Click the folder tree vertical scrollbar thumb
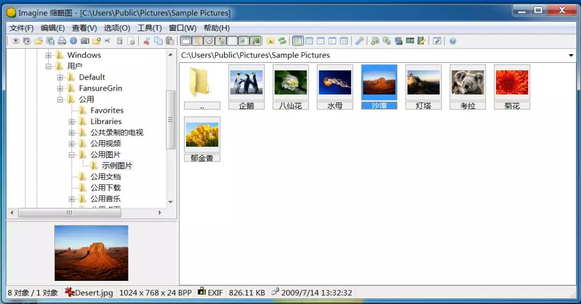The width and height of the screenshot is (581, 304). click(x=171, y=119)
